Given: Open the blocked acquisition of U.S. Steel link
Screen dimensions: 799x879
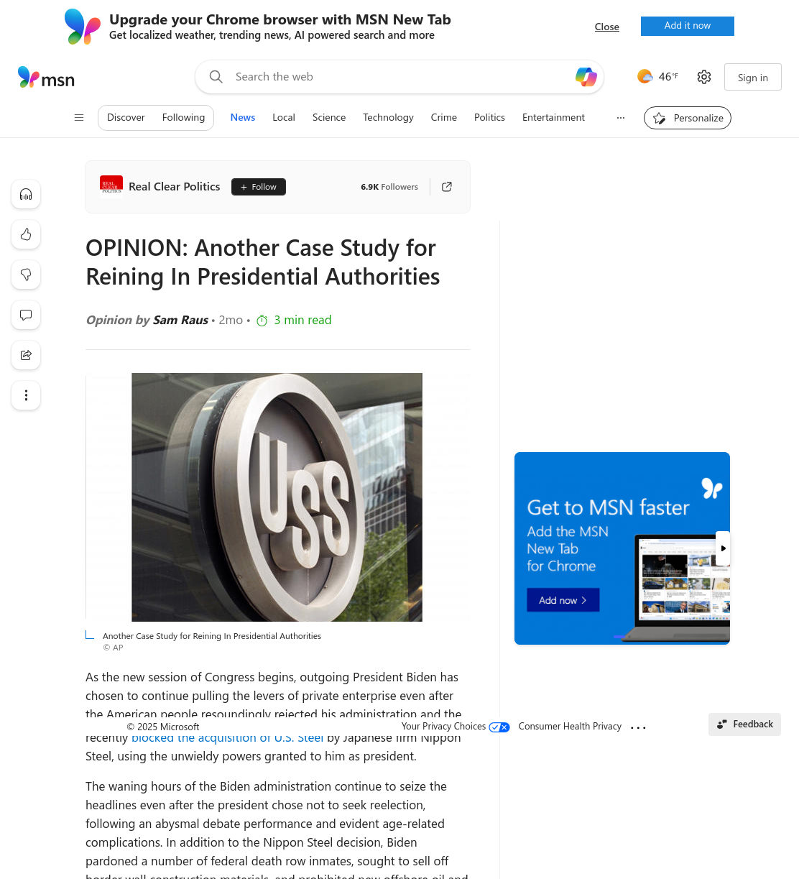Looking at the screenshot, I should click(227, 737).
